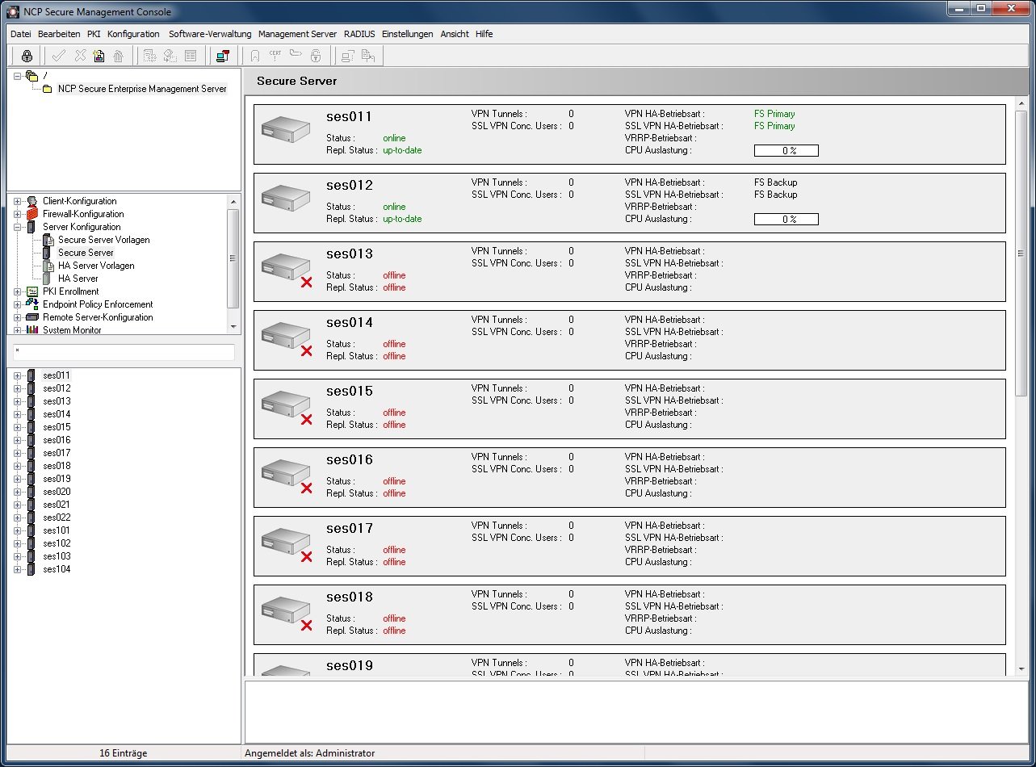Click the configuration tree scrollbar down arrow
This screenshot has width=1036, height=767.
pyautogui.click(x=233, y=327)
